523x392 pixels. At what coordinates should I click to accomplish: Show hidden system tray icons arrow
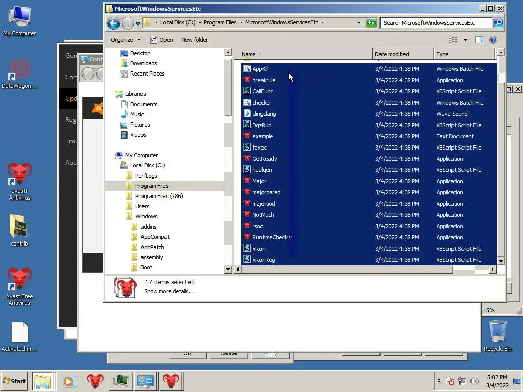coord(439,381)
